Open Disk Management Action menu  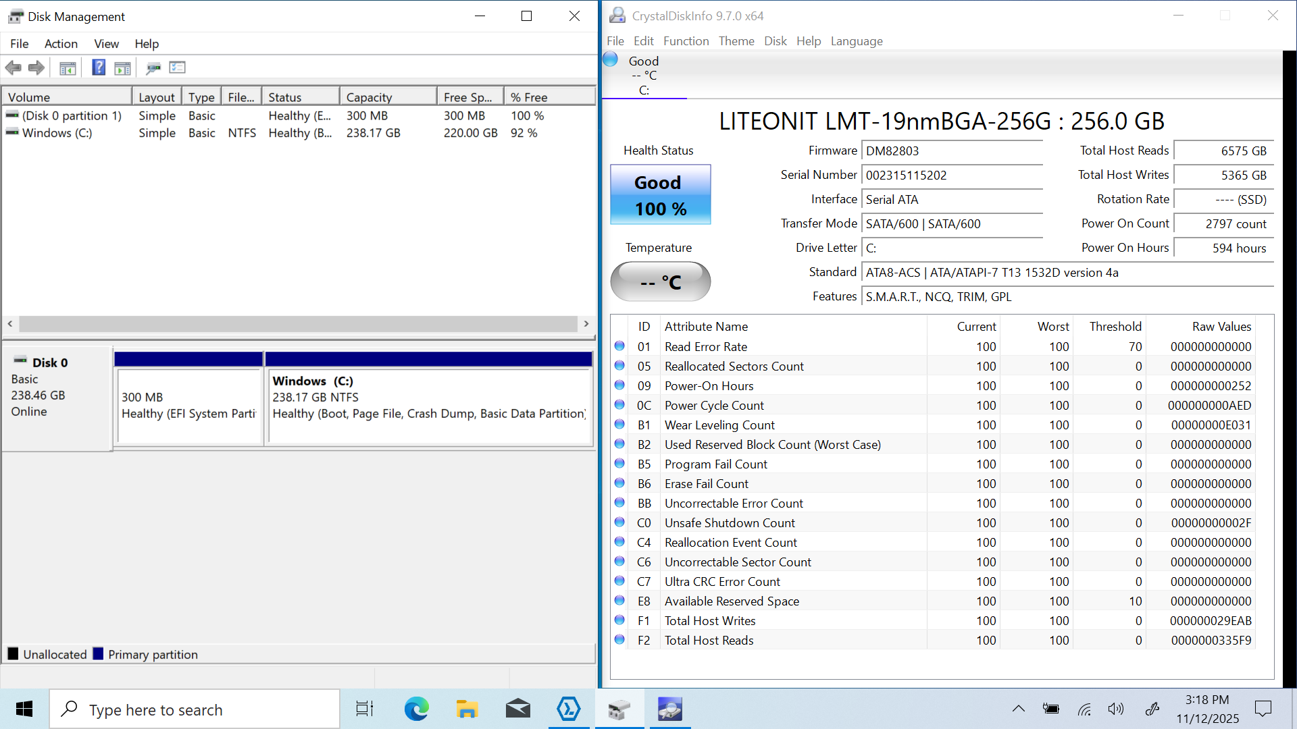click(61, 44)
